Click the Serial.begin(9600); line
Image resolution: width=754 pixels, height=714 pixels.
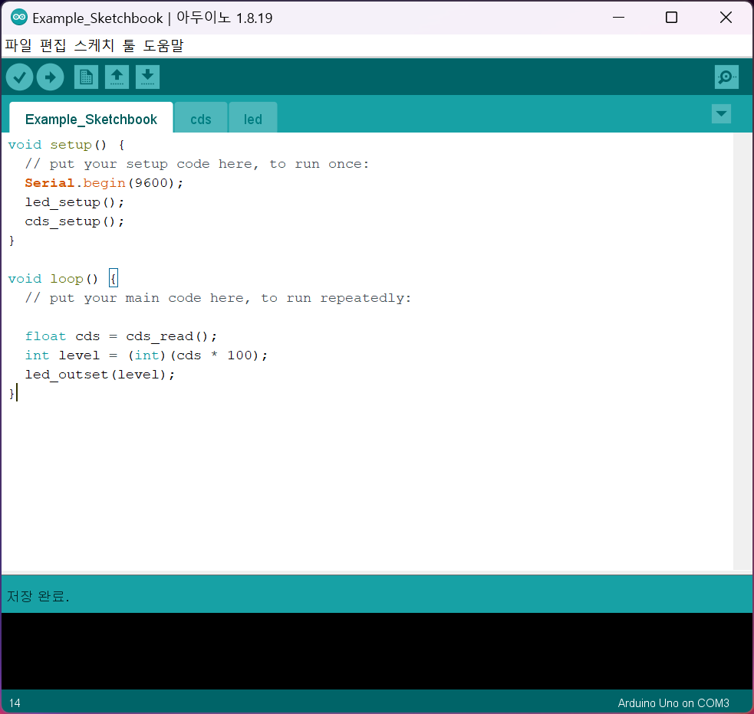click(104, 183)
